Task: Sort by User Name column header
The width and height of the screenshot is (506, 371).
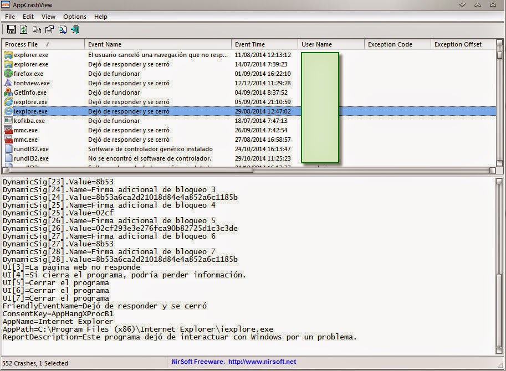Action: pos(331,44)
